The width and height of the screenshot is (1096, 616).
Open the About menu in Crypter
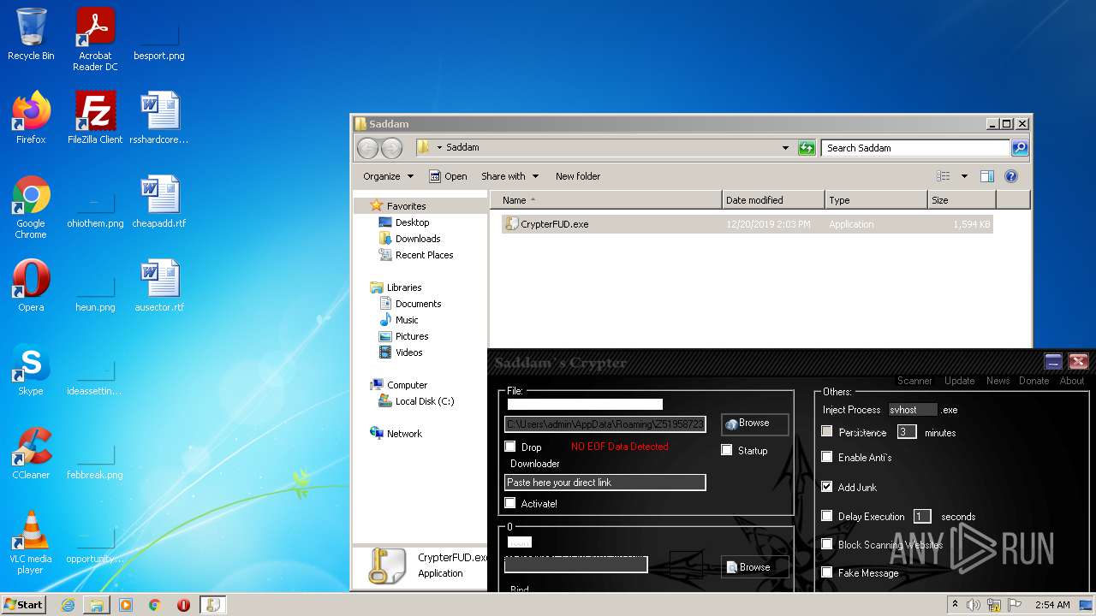pos(1072,381)
